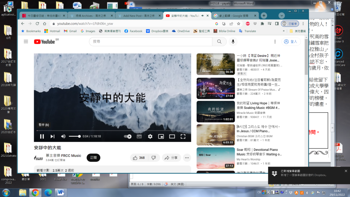Open the YouTube hamburger guide menu
350x197 pixels.
pyautogui.click(x=26, y=42)
